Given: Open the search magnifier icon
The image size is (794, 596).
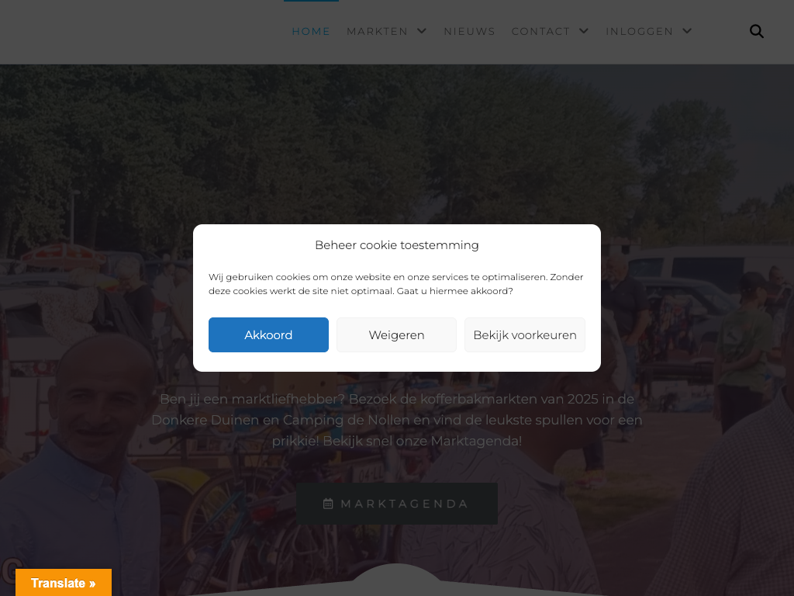Looking at the screenshot, I should pos(757,31).
